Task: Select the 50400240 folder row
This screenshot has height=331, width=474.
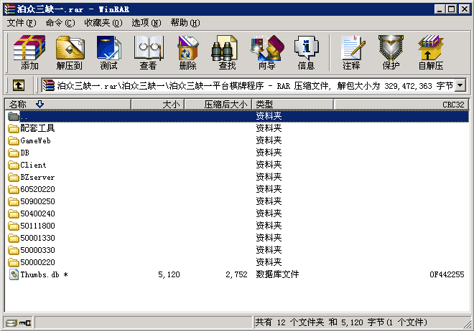Action: tap(237, 214)
